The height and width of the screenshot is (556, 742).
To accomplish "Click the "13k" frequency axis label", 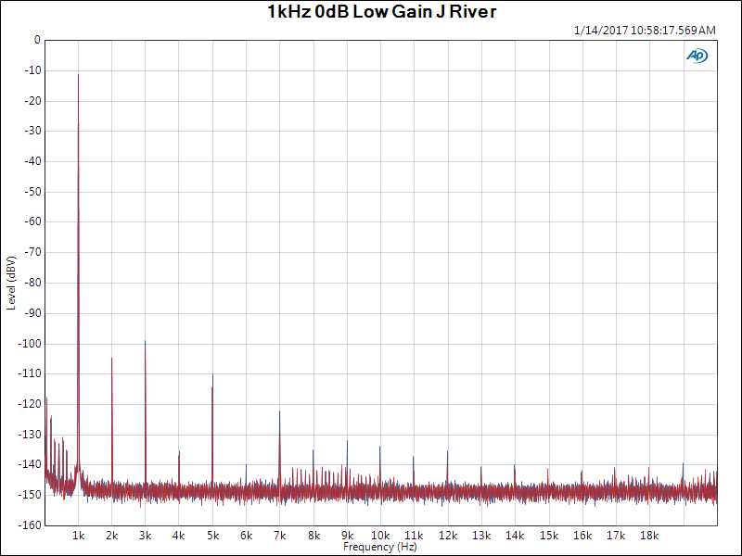I will pos(481,536).
